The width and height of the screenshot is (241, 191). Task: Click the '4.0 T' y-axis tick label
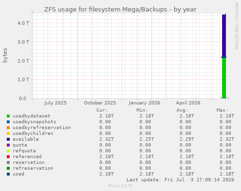pyautogui.click(x=23, y=23)
